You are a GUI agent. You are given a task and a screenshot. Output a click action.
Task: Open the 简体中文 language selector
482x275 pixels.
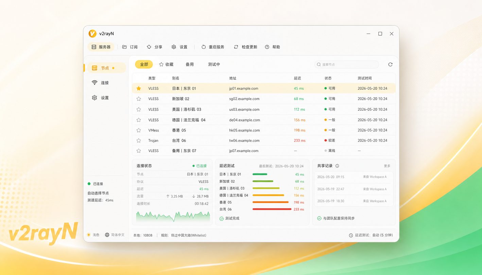(115, 235)
